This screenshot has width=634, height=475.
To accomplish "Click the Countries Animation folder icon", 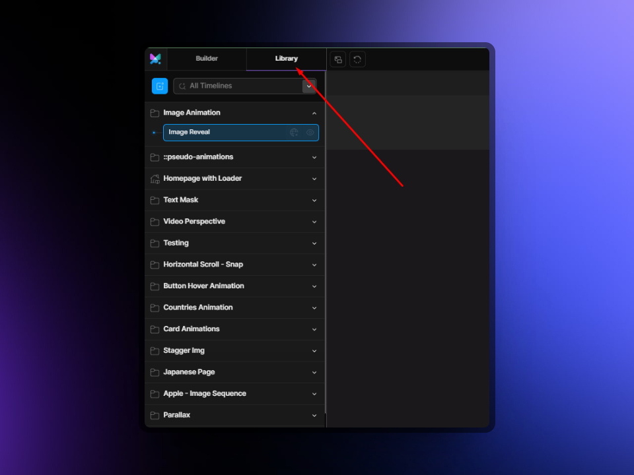I will coord(155,308).
